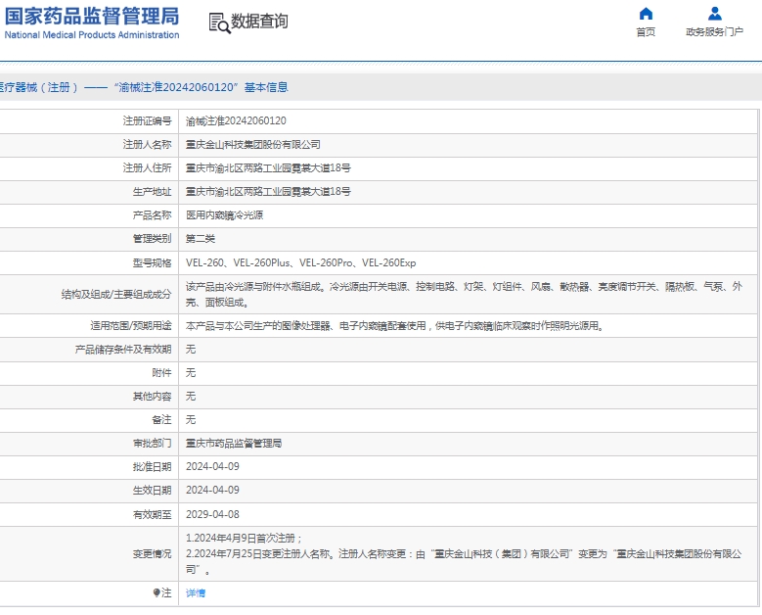Click the model spec VEL-260 value row
Image resolution: width=762 pixels, height=615 pixels.
[x=301, y=262]
